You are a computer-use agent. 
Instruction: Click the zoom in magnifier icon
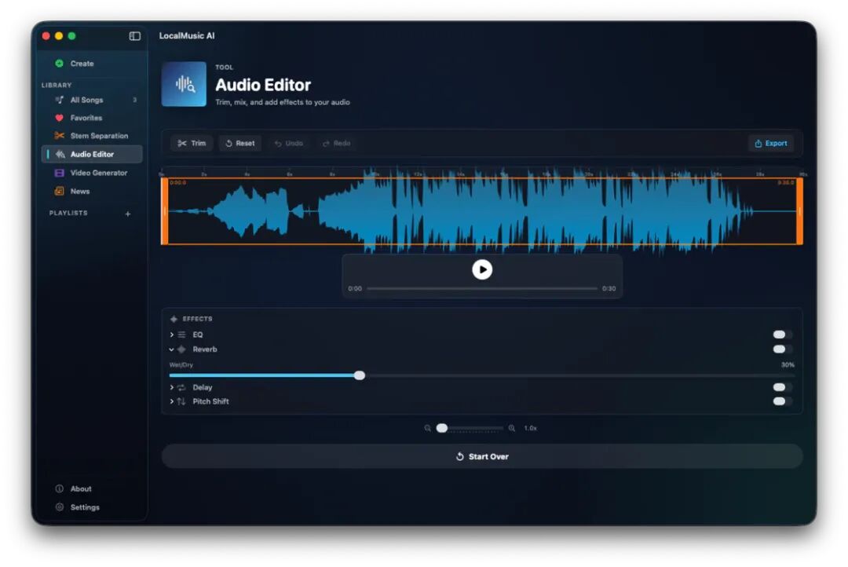coord(512,428)
